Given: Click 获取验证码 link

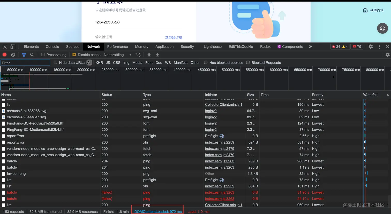Looking at the screenshot, I should coord(174,38).
